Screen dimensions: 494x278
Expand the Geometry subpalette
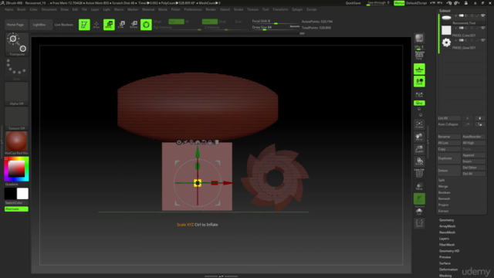pyautogui.click(x=446, y=220)
